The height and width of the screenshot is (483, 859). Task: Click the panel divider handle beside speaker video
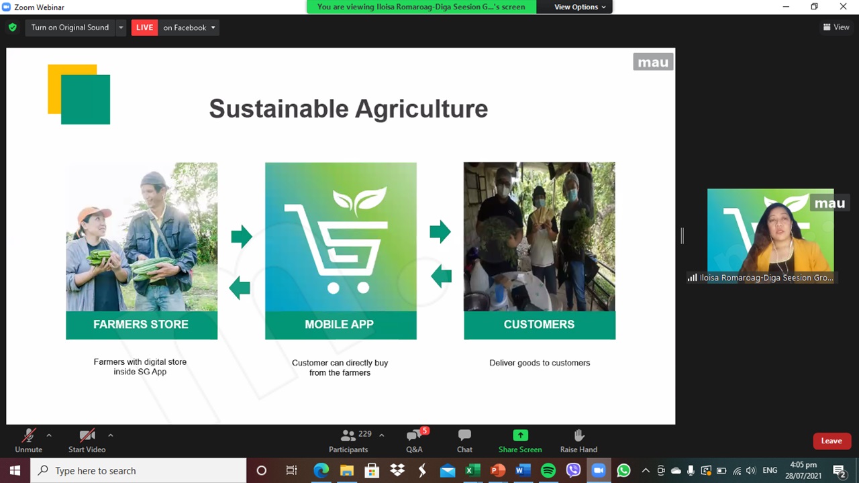pos(682,235)
